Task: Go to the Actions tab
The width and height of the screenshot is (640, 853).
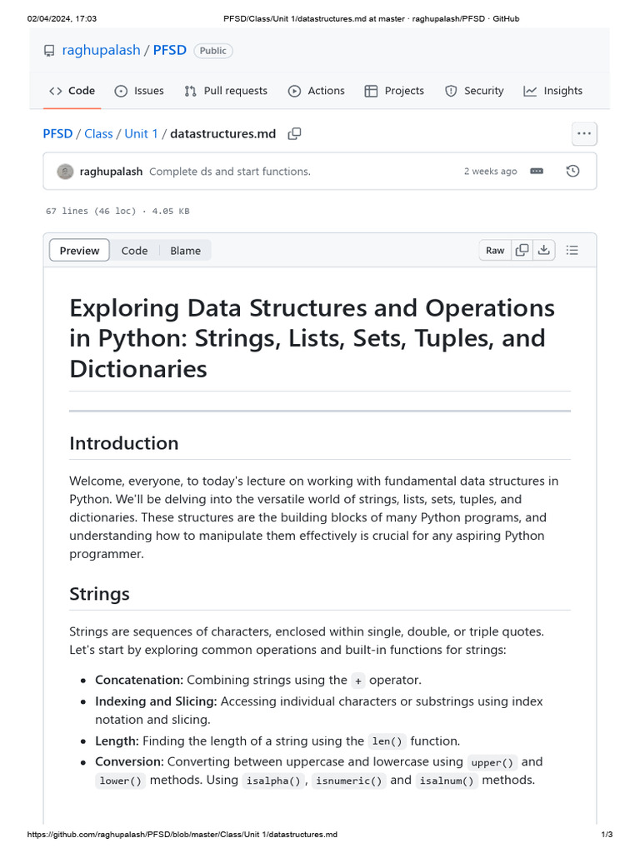Action: tap(316, 91)
